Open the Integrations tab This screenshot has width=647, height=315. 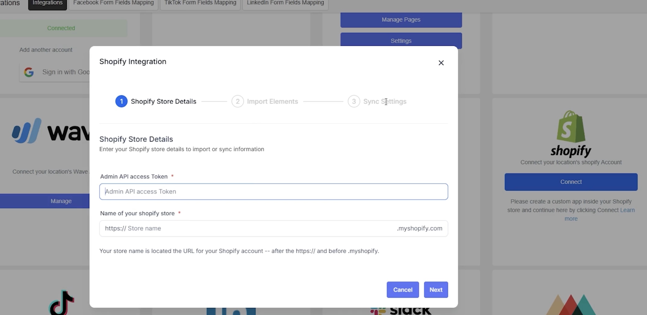click(x=47, y=3)
